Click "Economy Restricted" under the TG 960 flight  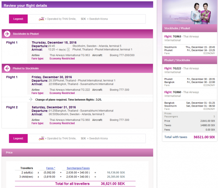click(62, 123)
